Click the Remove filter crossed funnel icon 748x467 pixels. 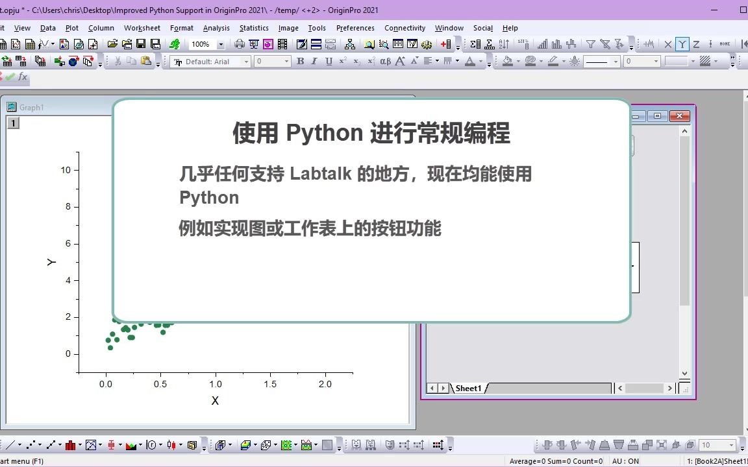pyautogui.click(x=605, y=44)
